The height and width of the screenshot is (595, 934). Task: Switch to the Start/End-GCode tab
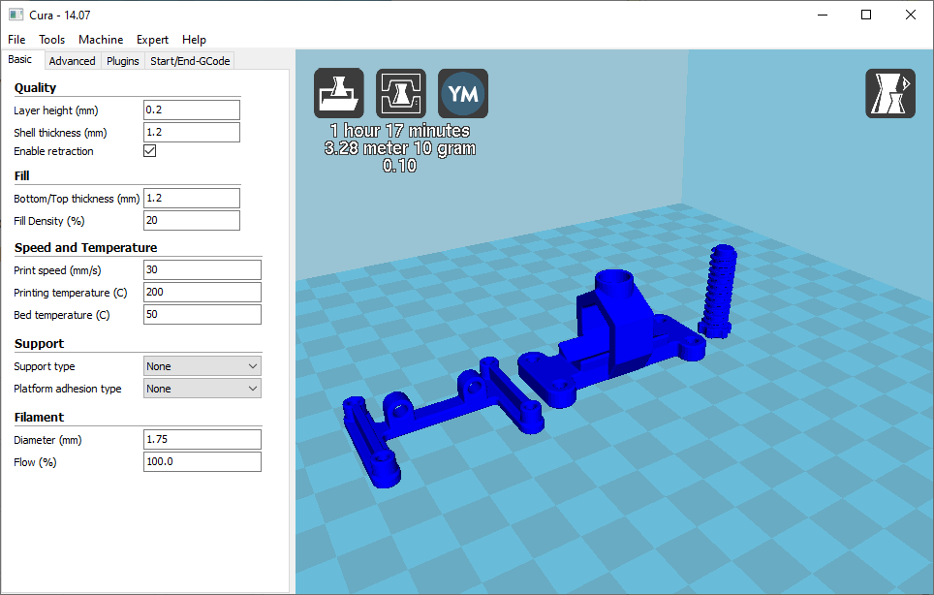190,61
